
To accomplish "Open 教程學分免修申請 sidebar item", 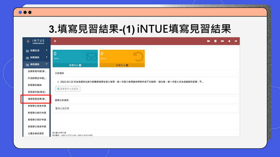I will [x=37, y=127].
